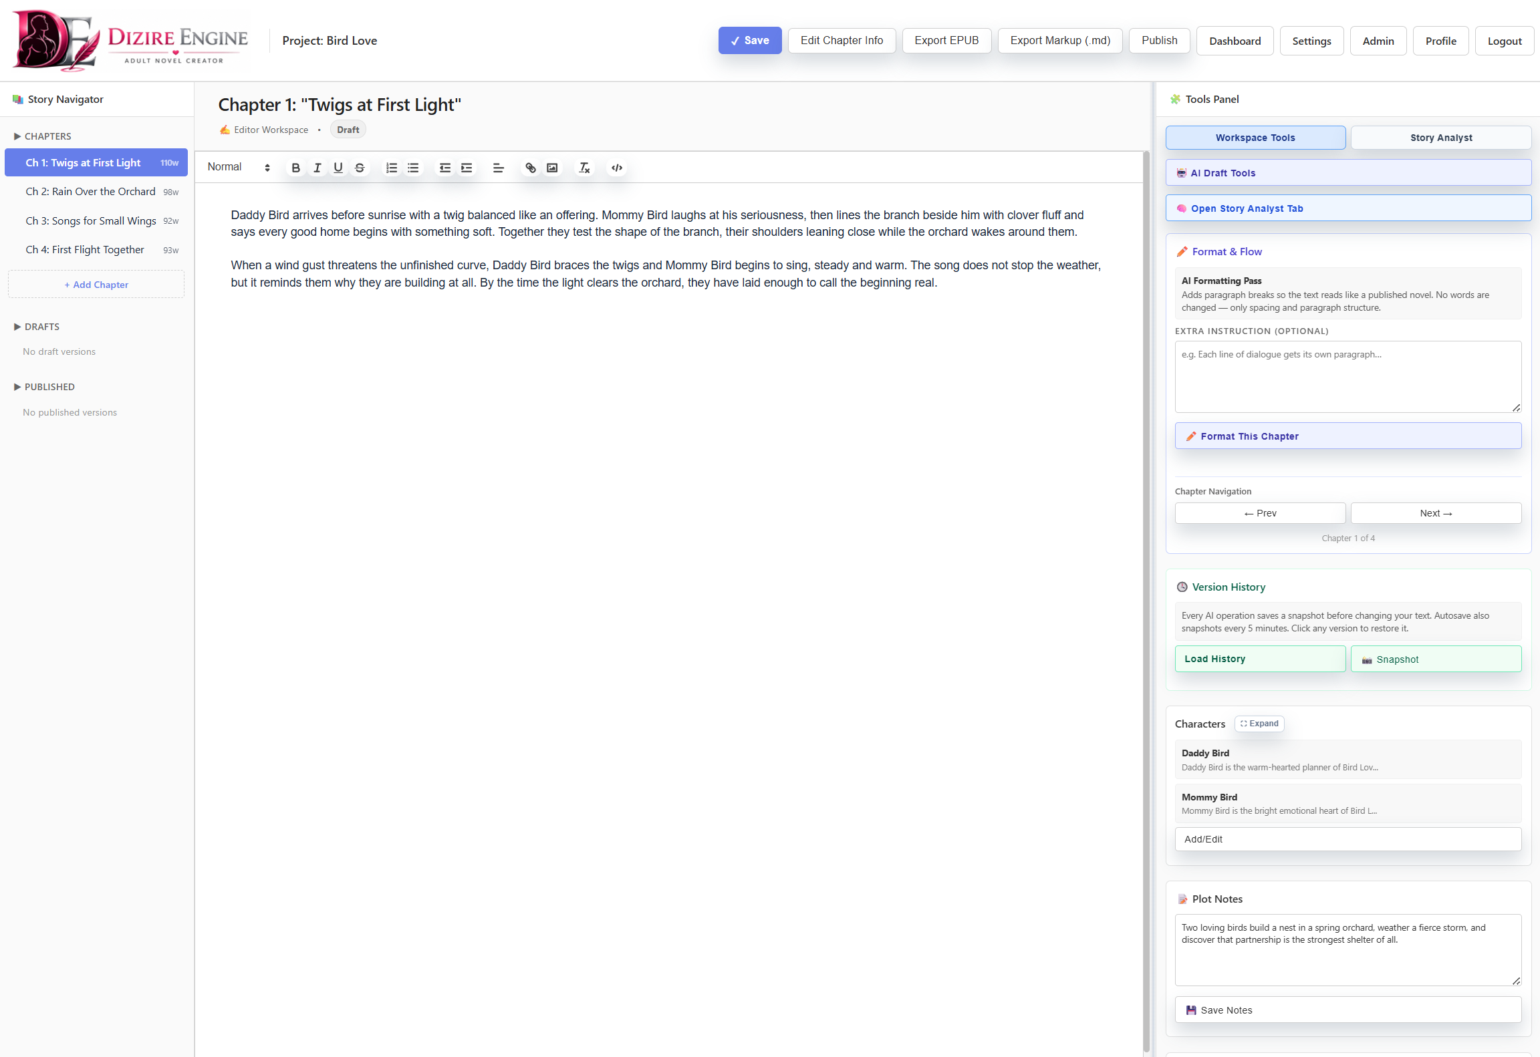
Task: Toggle italic formatting in the editor toolbar
Action: click(317, 168)
